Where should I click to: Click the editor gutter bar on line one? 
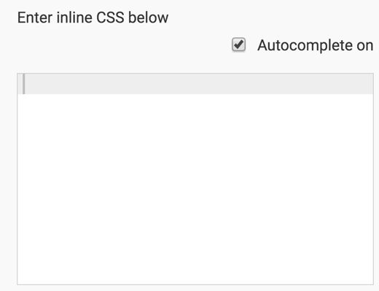(23, 84)
